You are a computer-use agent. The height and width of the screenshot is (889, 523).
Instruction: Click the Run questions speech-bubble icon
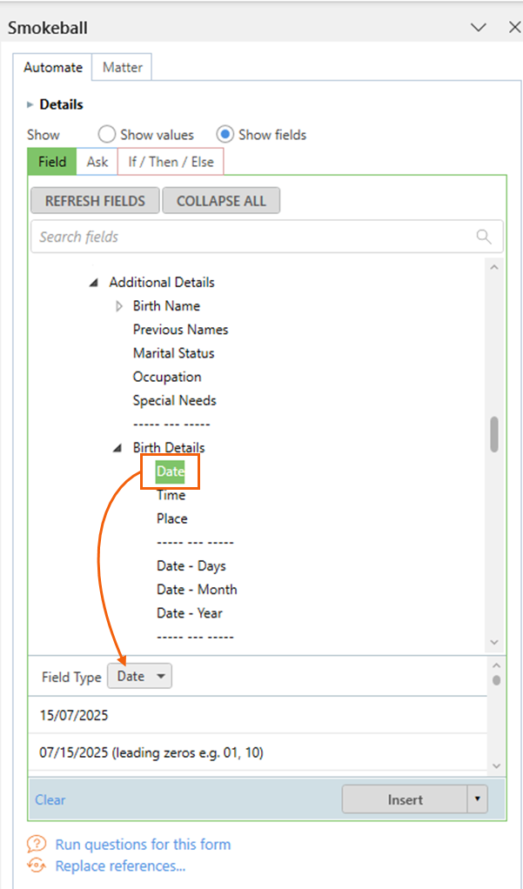(x=37, y=845)
